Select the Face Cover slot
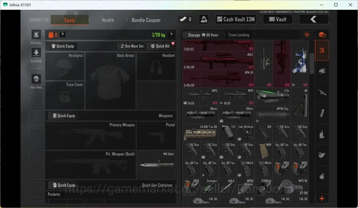Viewport: 358px width, 208px height. pos(65,95)
